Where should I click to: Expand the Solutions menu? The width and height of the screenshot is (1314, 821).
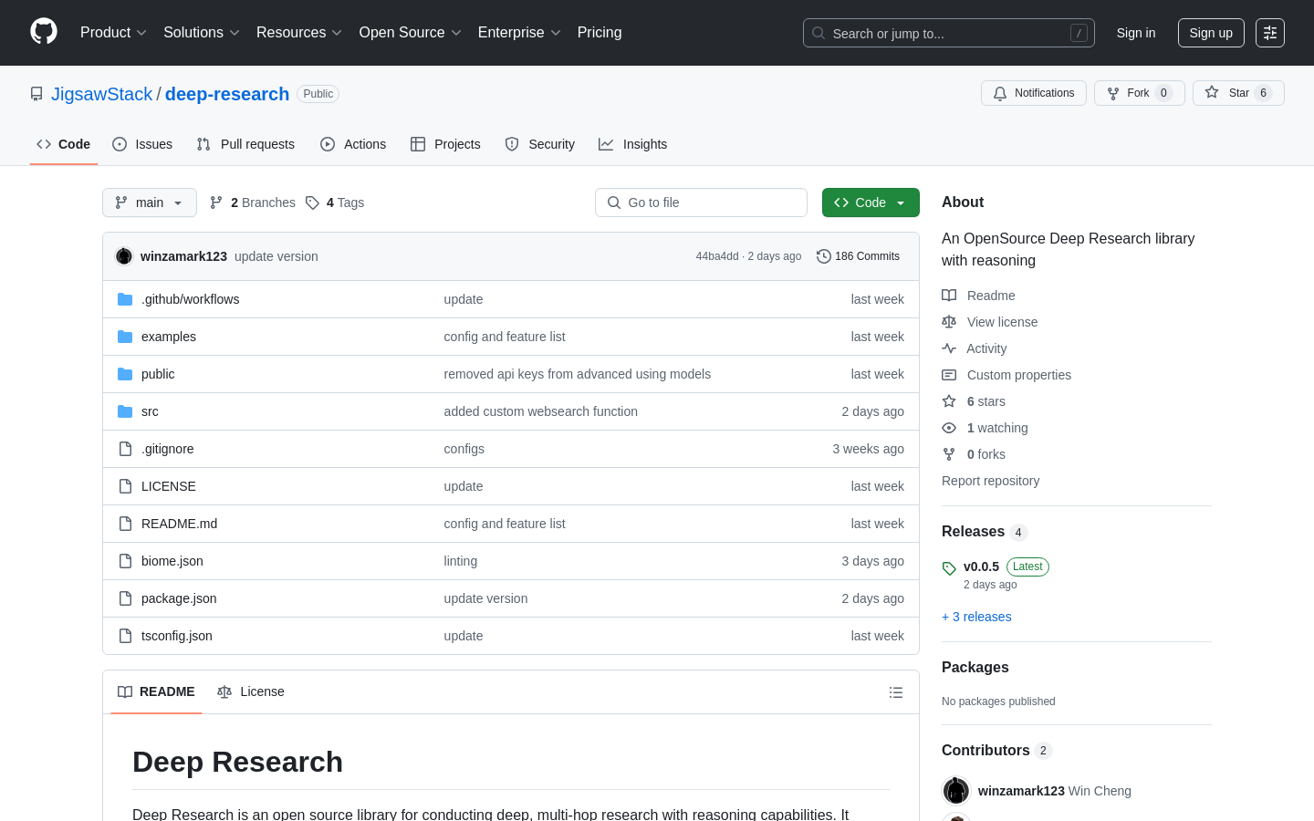tap(202, 33)
